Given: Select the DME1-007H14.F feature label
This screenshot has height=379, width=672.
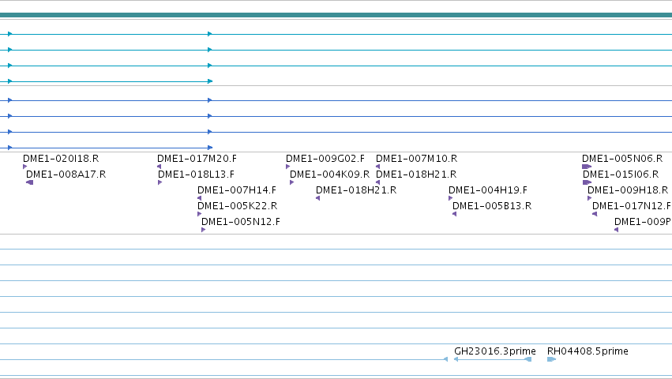Looking at the screenshot, I should (x=237, y=190).
